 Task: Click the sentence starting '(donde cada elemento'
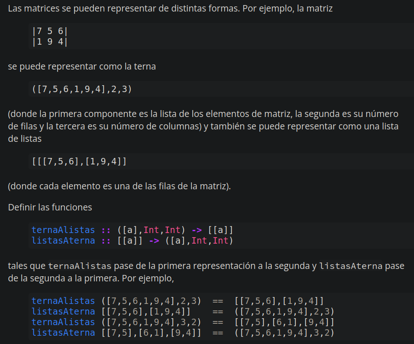(x=120, y=186)
